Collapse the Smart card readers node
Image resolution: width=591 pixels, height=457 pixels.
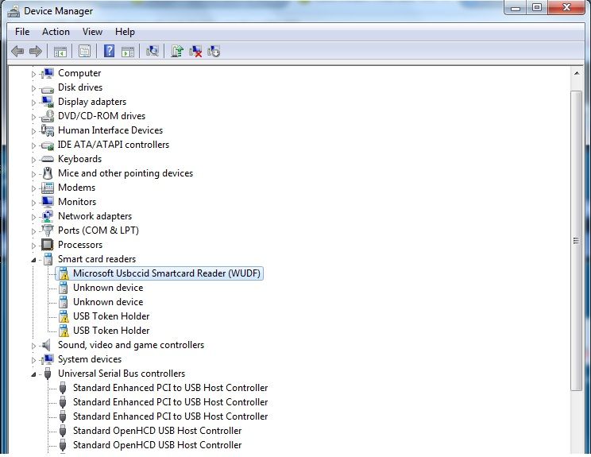(33, 260)
